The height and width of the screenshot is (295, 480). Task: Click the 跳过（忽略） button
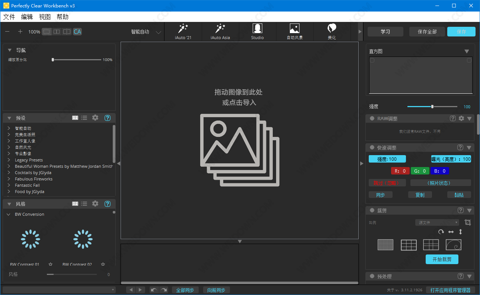(x=387, y=183)
